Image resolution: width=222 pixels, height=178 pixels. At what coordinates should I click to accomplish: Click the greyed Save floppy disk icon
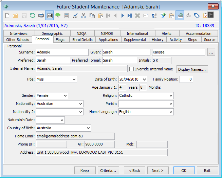coord(24,16)
